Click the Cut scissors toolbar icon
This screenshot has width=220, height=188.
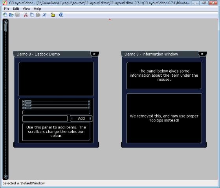26,15
